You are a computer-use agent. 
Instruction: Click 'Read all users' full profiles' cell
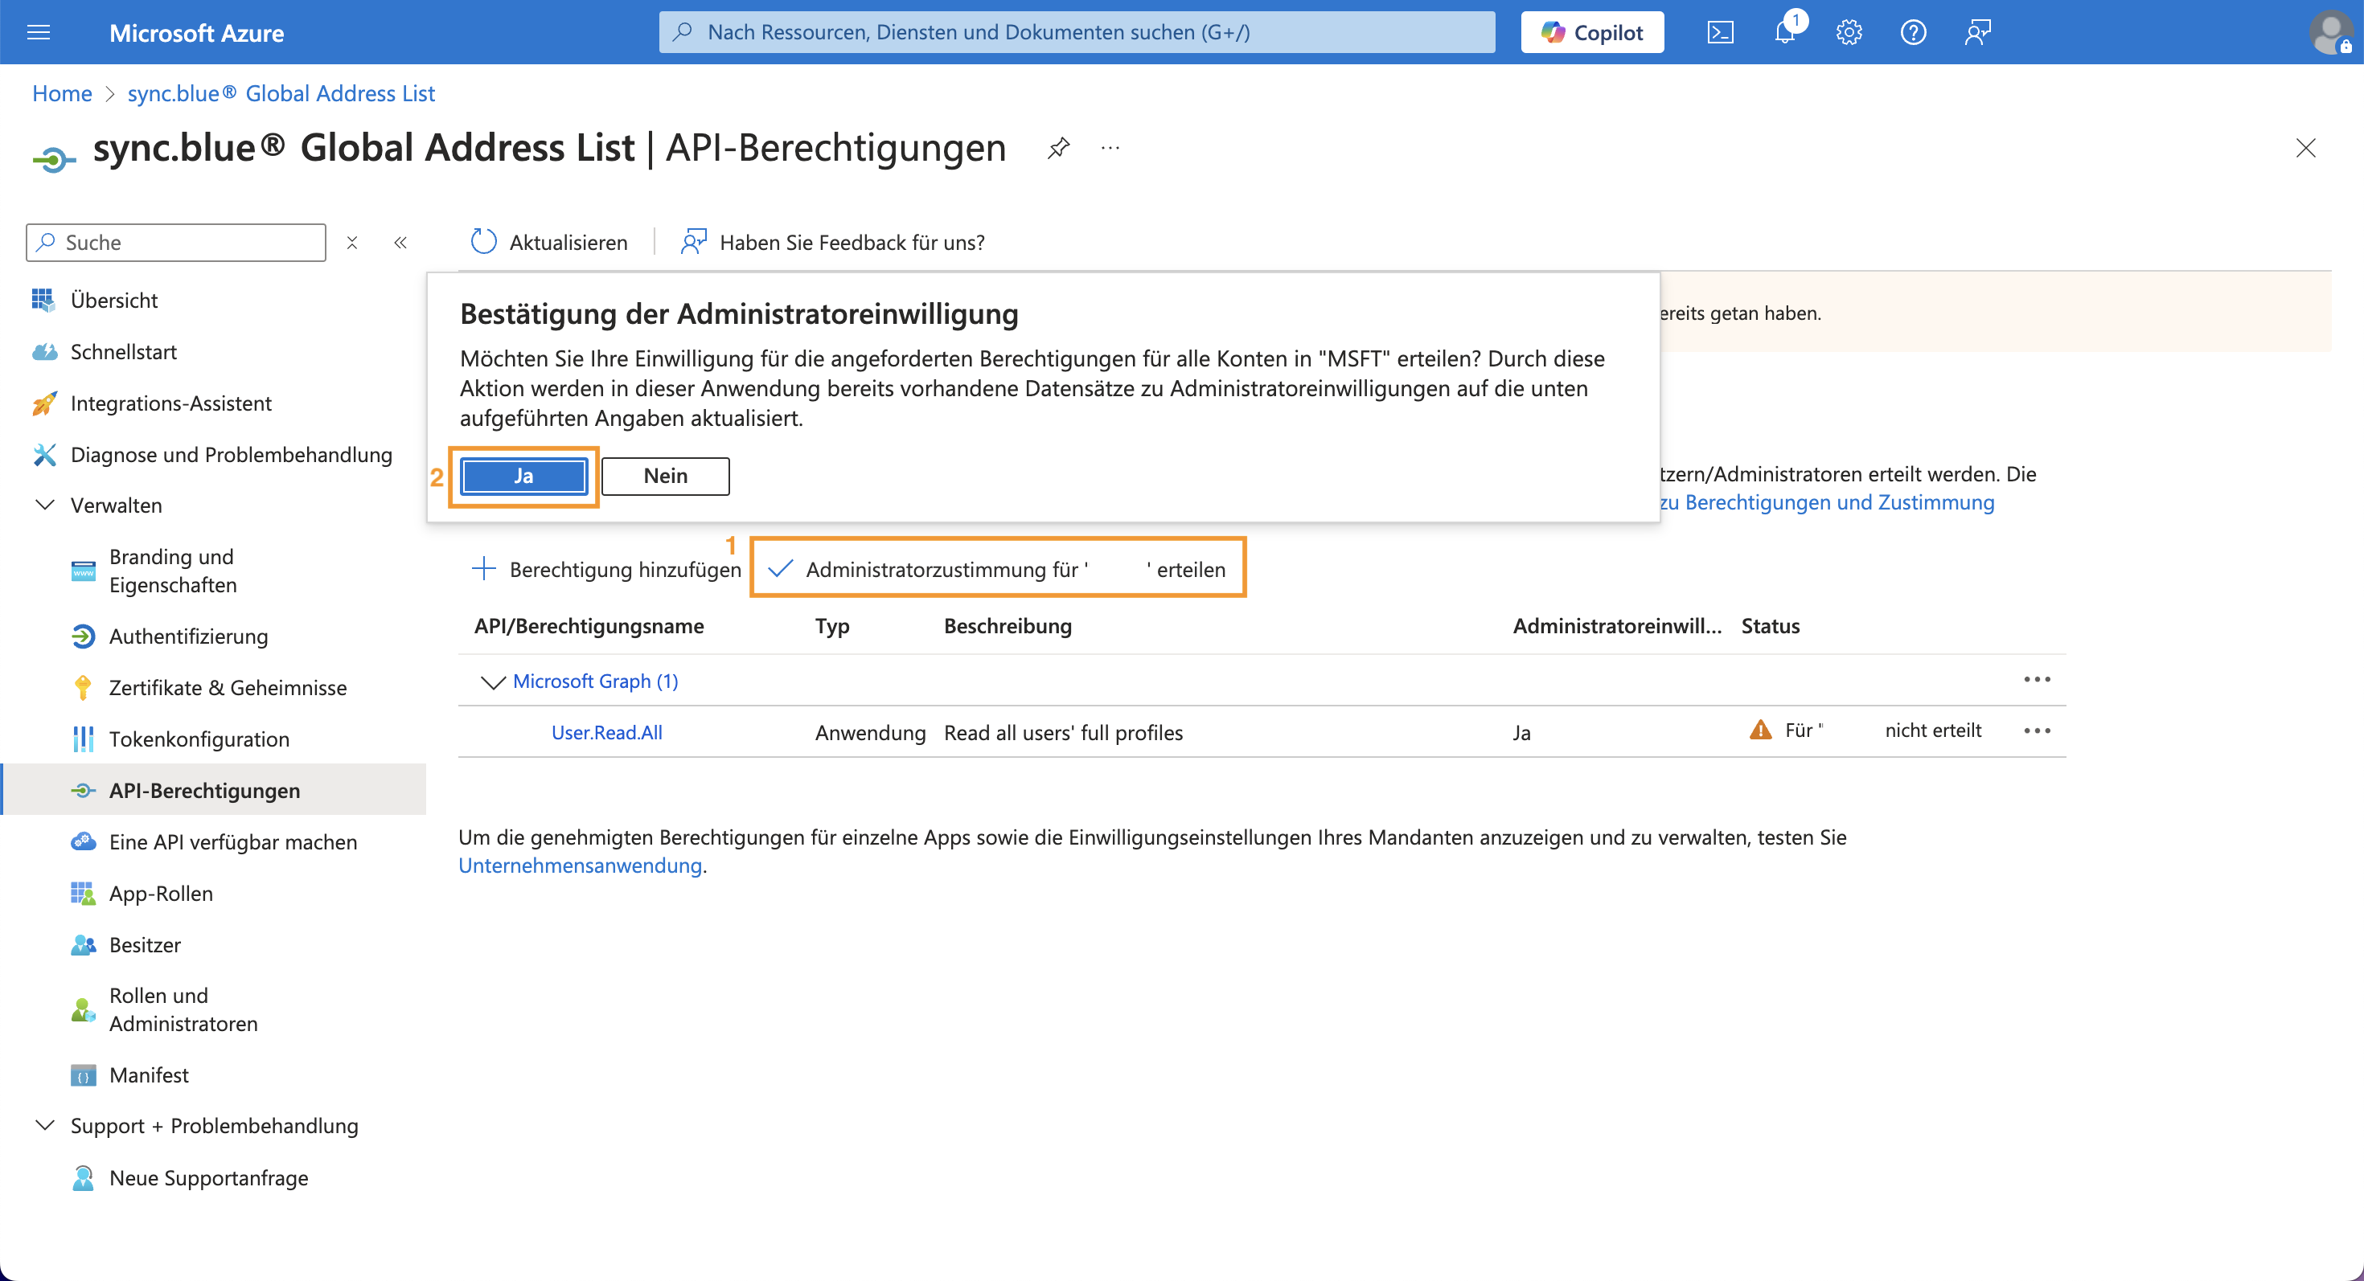coord(1064,733)
